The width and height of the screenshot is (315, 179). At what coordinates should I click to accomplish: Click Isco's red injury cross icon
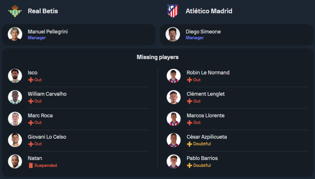tap(31, 80)
